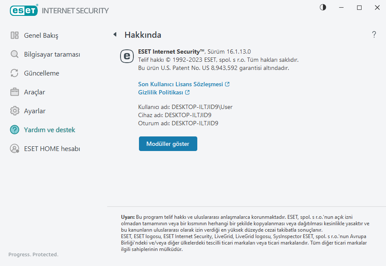Click the Güncelleme refresh icon
Viewport: 386px width, 266px height.
(15, 73)
